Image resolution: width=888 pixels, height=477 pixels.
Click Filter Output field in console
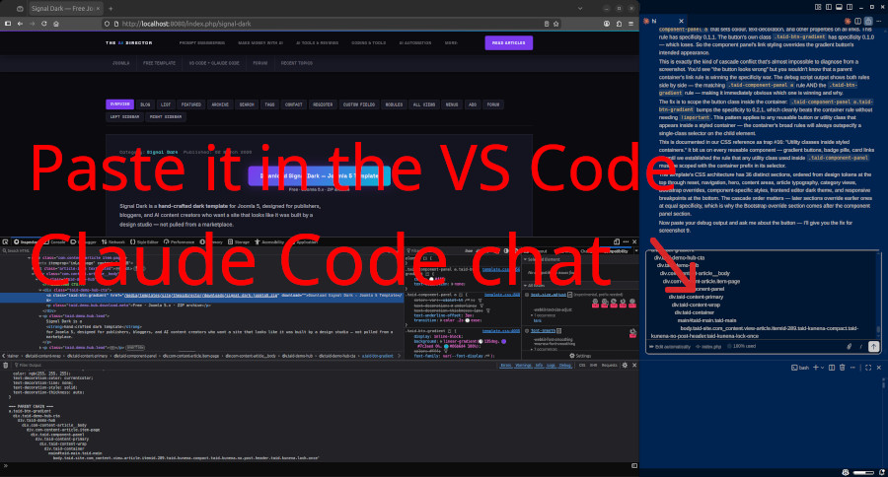pyautogui.click(x=255, y=366)
